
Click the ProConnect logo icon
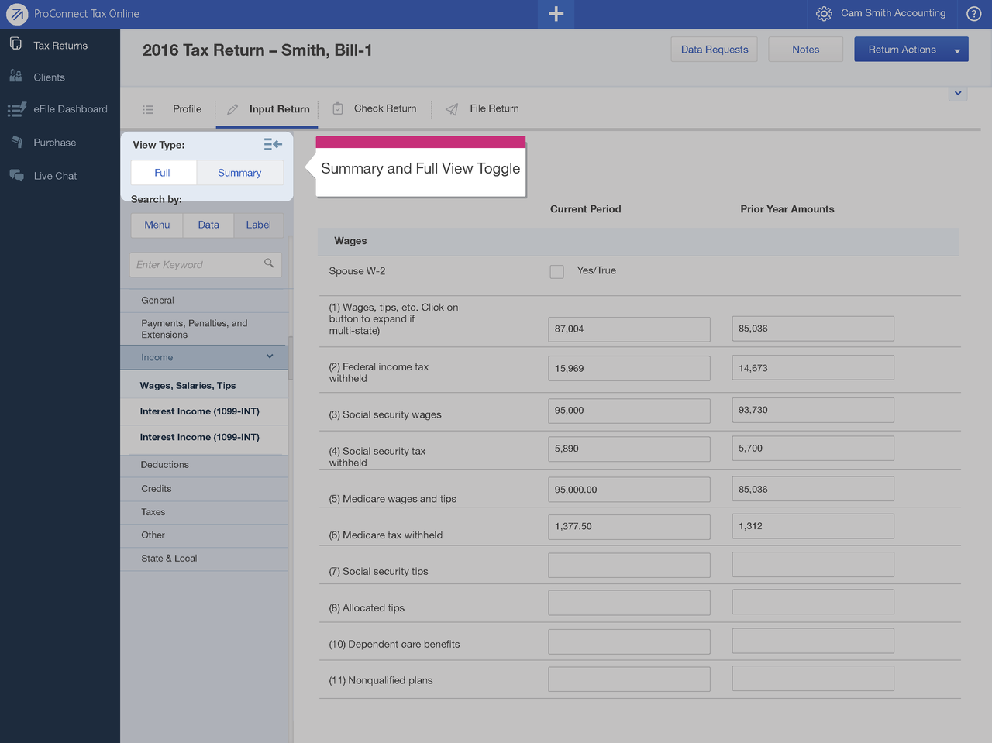[17, 14]
